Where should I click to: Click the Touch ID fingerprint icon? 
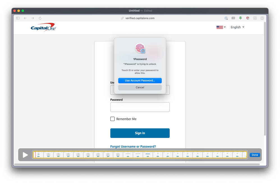[140, 48]
